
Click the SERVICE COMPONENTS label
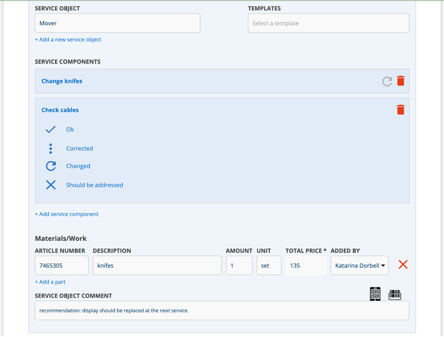click(x=68, y=62)
